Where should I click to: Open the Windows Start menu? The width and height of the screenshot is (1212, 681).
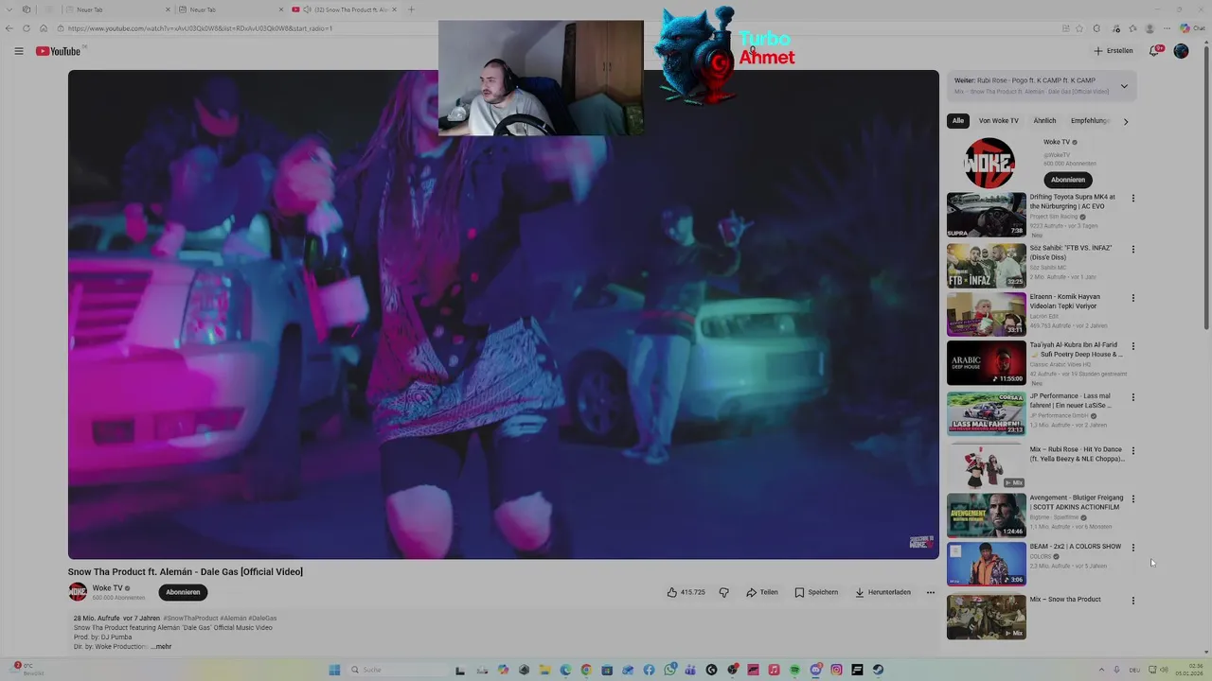[x=334, y=670]
